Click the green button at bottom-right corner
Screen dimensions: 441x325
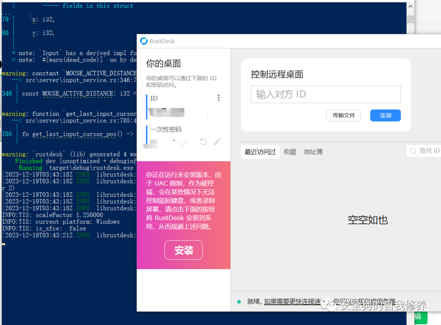pyautogui.click(x=420, y=317)
